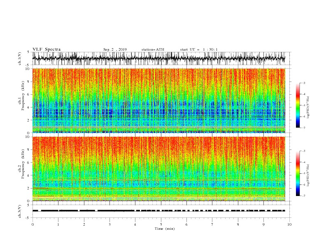
Task: Click the 'start UT = 1 :30: 1' label
Action: pyautogui.click(x=199, y=49)
